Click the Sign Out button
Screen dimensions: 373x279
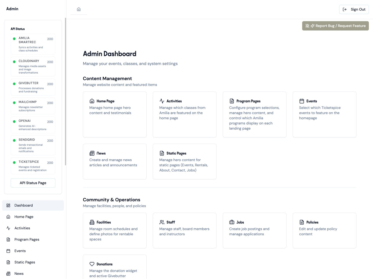pyautogui.click(x=354, y=9)
